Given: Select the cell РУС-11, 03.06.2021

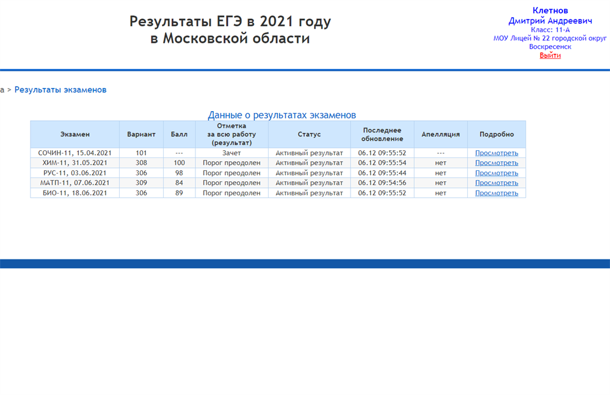Looking at the screenshot, I should (x=75, y=173).
